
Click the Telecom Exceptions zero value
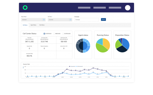(x=44, y=48)
